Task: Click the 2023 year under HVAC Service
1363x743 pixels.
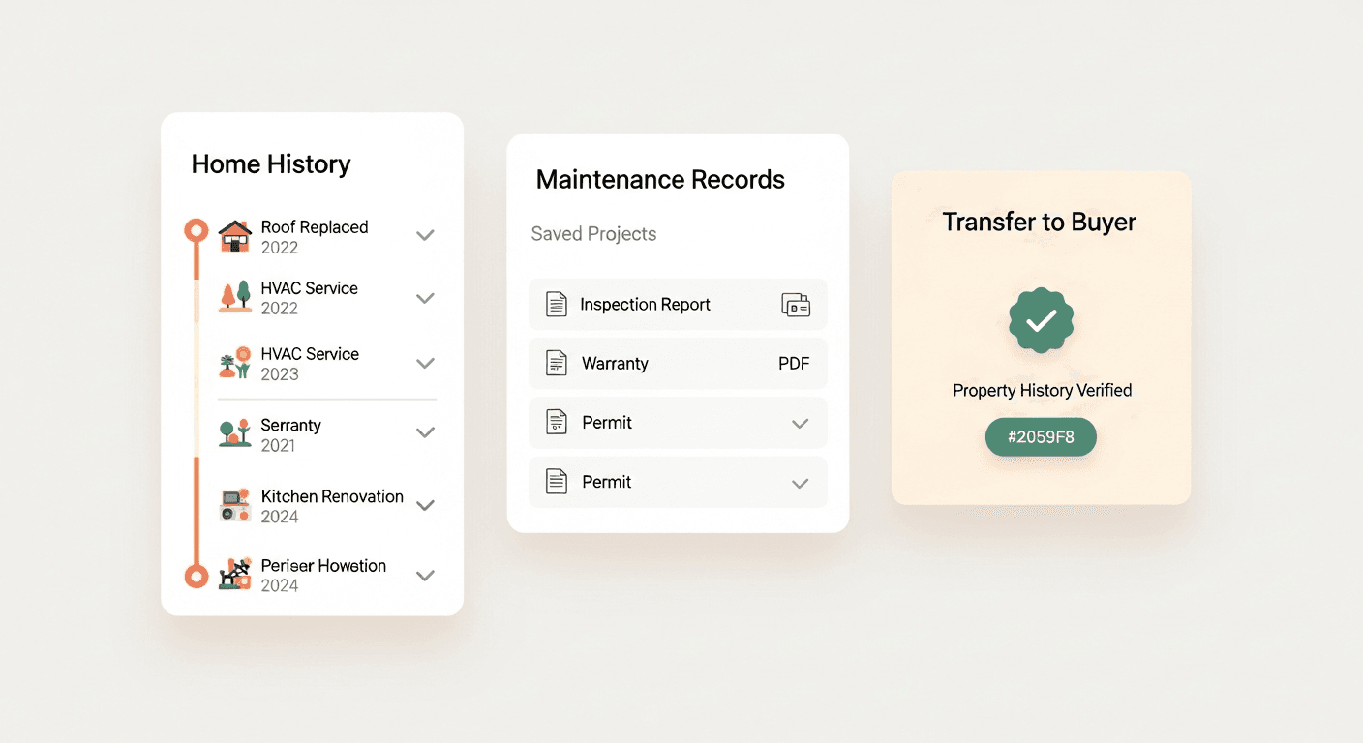Action: pos(280,374)
